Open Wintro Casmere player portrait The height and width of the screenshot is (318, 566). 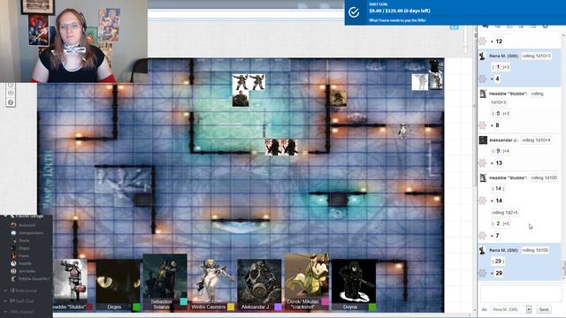[212, 281]
